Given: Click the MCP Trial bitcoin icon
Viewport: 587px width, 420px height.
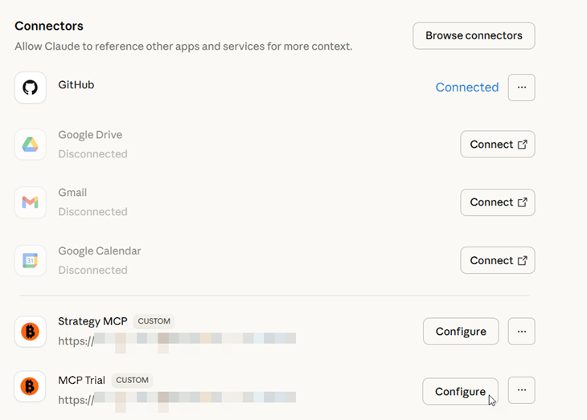Looking at the screenshot, I should point(30,387).
